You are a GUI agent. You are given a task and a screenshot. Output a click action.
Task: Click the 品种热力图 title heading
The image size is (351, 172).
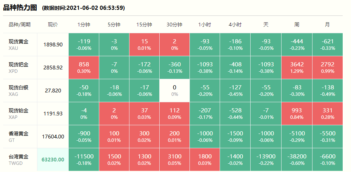(x=20, y=7)
